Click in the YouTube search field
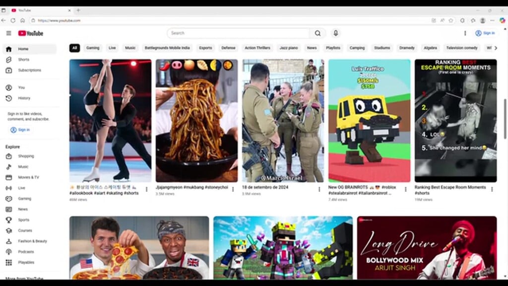The width and height of the screenshot is (508, 286). [238, 33]
